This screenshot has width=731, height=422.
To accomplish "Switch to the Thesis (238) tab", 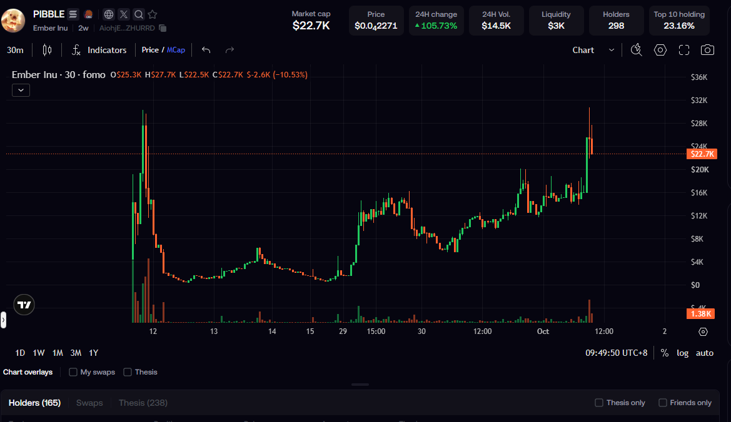I will click(x=143, y=403).
